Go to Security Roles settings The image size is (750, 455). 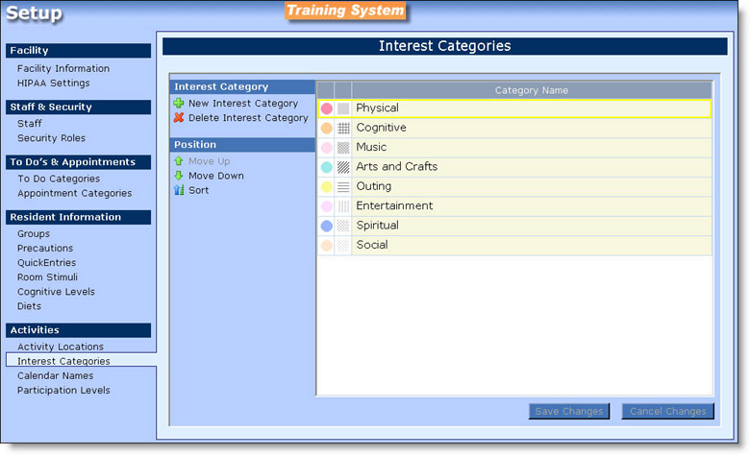(51, 138)
